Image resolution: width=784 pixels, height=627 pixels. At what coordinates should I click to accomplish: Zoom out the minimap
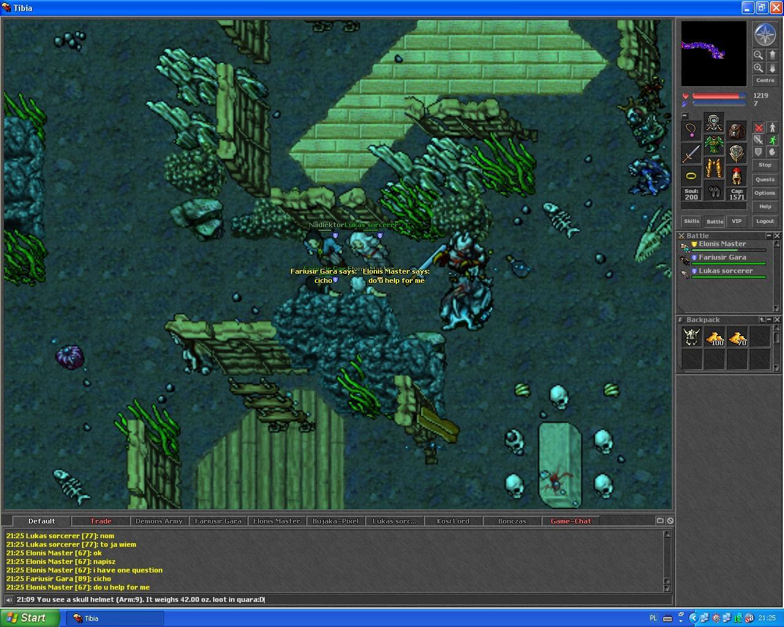click(x=758, y=54)
